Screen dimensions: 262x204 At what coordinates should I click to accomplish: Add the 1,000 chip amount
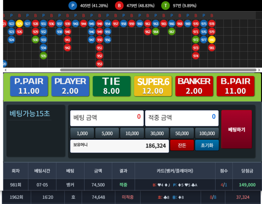tap(82, 133)
